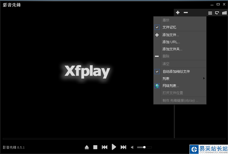Screen dimensions: 228x154
Task: Skip to the next track
Action: (123, 147)
